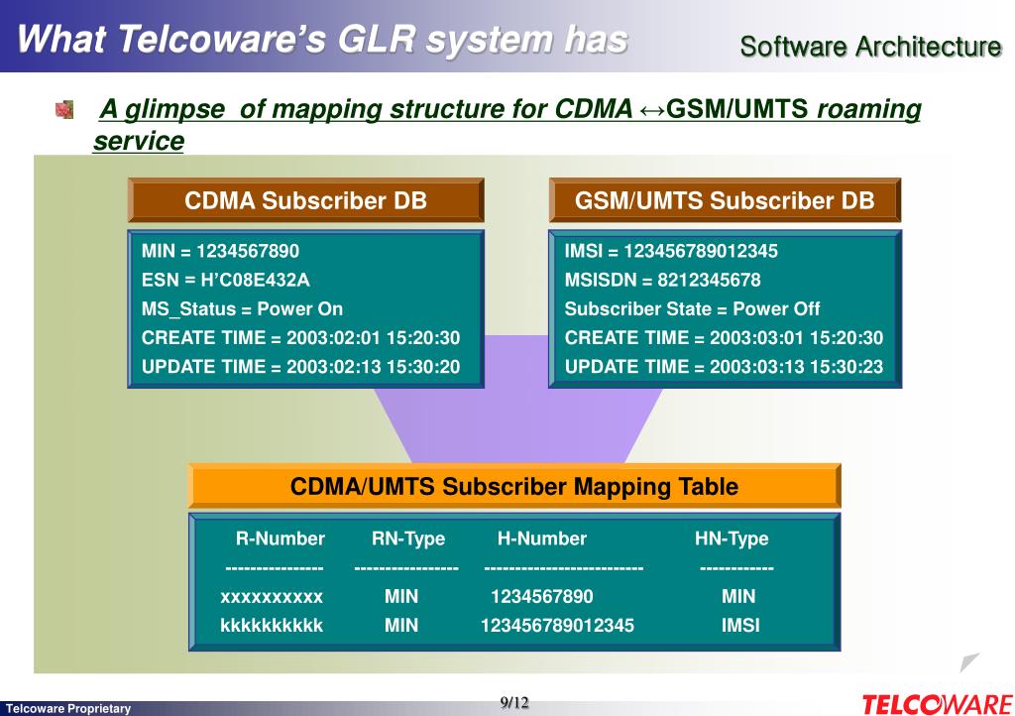Screen dimensions: 1015x716
Task: Select the 'GSM/UMTS Subscriber DB' header box
Action: [725, 200]
